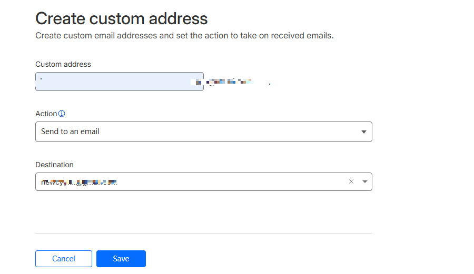Click the 'Create custom address' heading
The height and width of the screenshot is (274, 474).
(122, 19)
